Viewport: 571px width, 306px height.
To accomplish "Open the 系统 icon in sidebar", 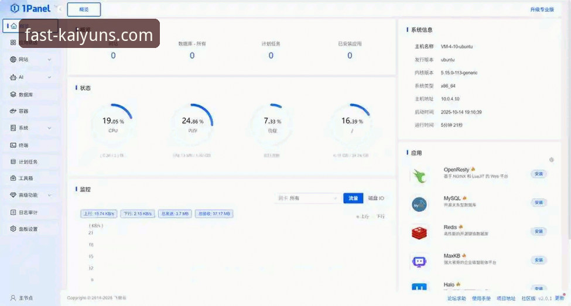I will tap(13, 128).
